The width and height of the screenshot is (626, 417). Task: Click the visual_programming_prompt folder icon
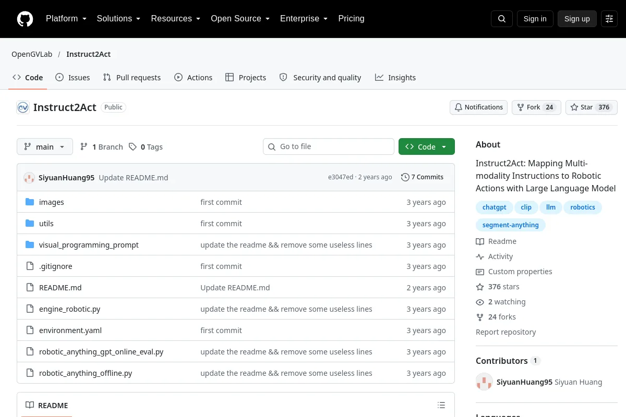(x=30, y=245)
